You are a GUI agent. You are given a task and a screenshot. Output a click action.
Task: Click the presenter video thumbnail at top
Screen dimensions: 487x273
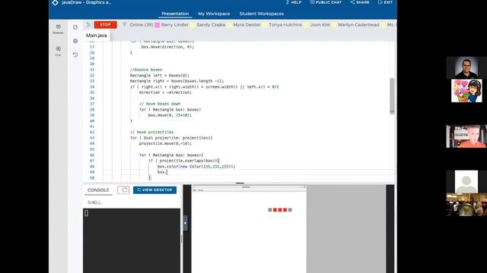tap(466, 67)
